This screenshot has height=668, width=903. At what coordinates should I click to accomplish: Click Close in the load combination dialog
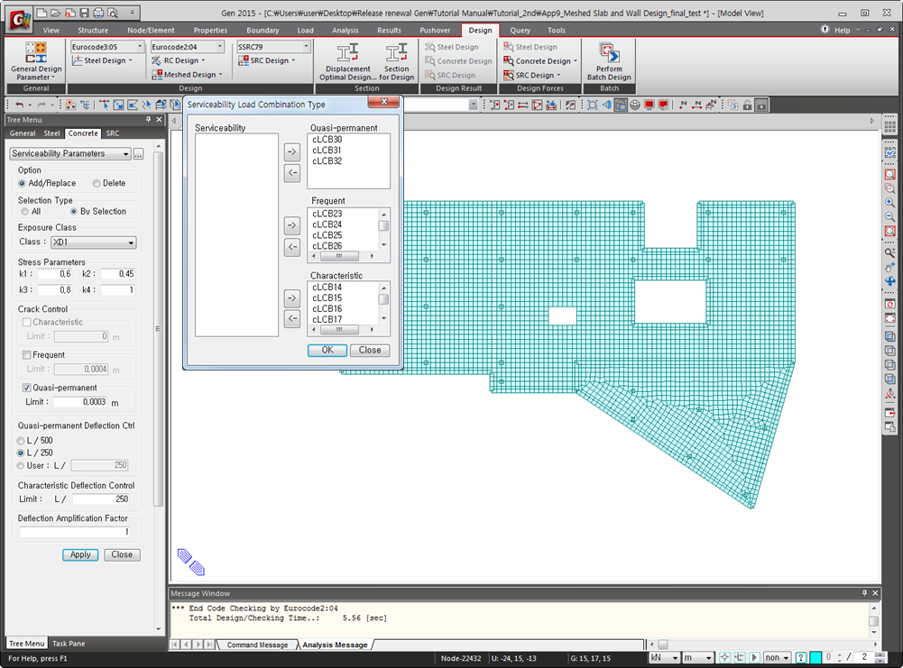point(370,350)
